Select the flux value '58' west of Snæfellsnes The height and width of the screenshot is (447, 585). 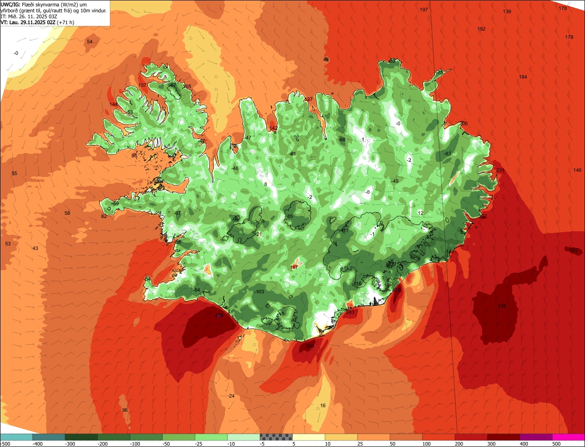coord(67,213)
